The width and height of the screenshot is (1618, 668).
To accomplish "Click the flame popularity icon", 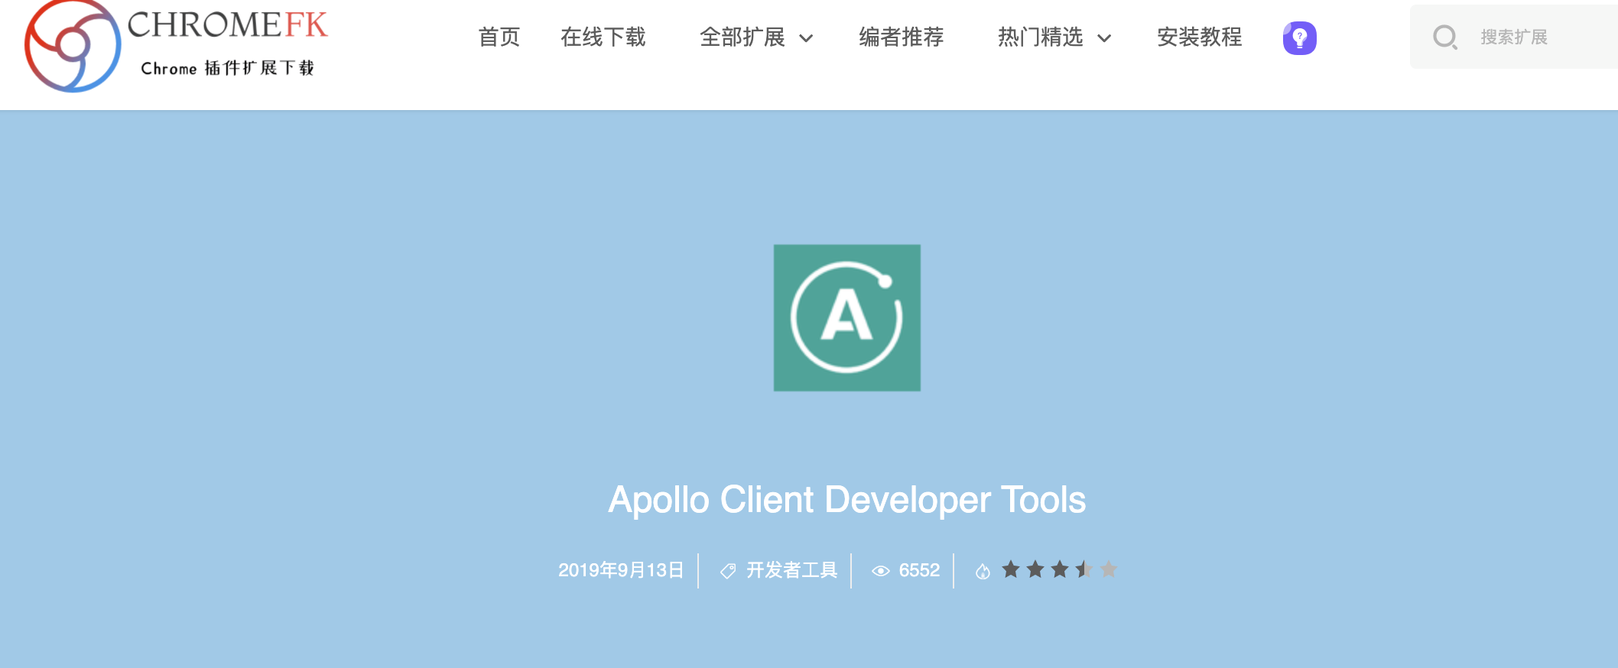I will [x=983, y=571].
